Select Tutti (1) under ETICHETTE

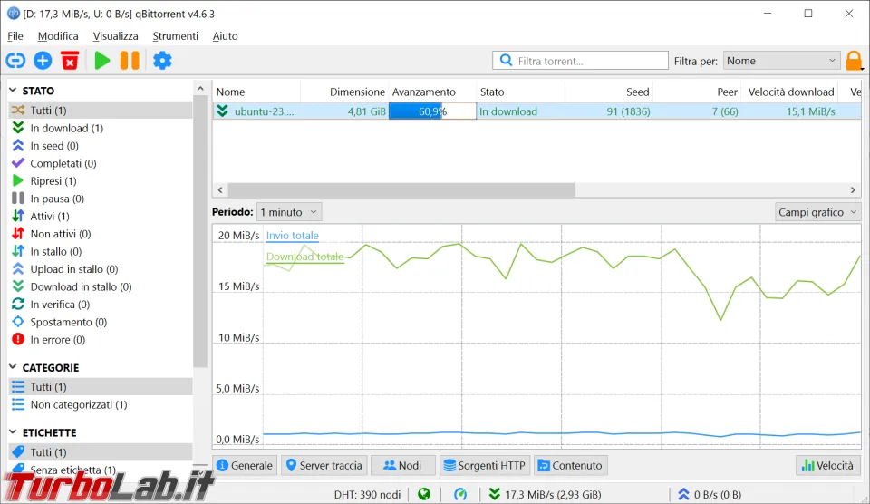tap(101, 451)
